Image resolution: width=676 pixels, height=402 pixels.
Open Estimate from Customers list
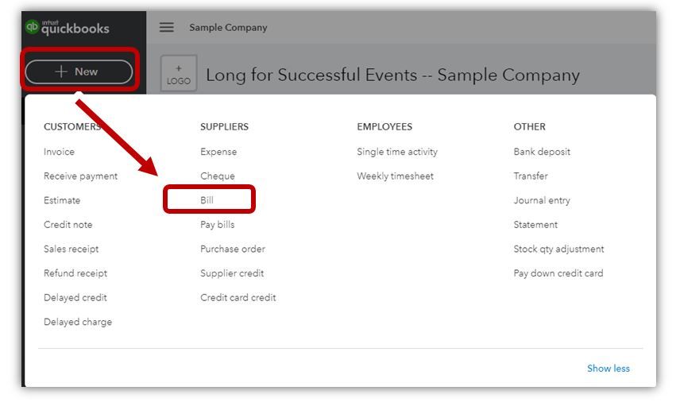click(62, 200)
